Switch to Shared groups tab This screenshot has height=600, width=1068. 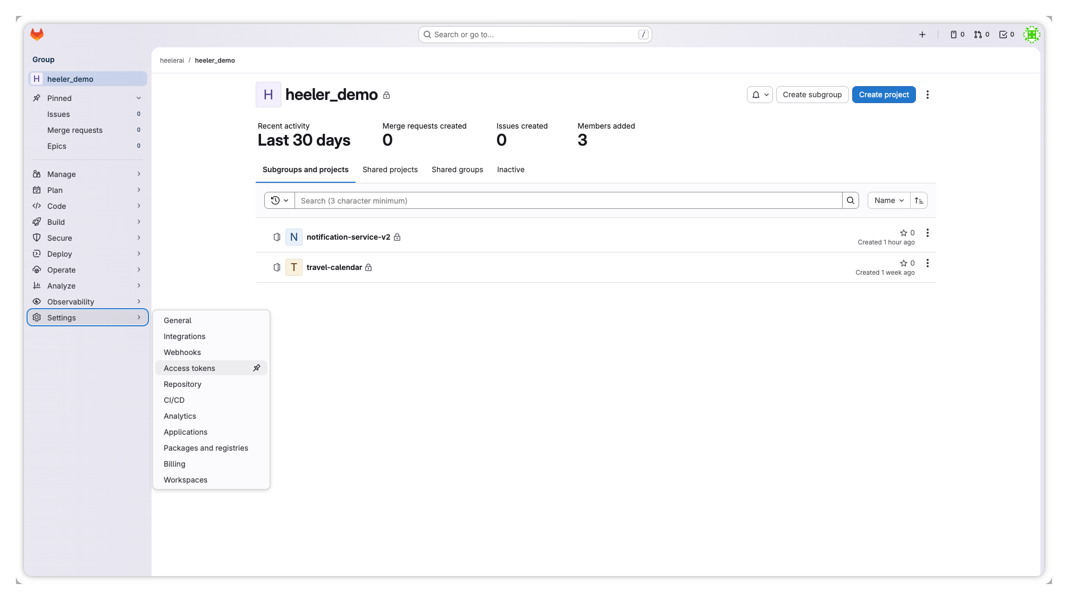pos(457,170)
